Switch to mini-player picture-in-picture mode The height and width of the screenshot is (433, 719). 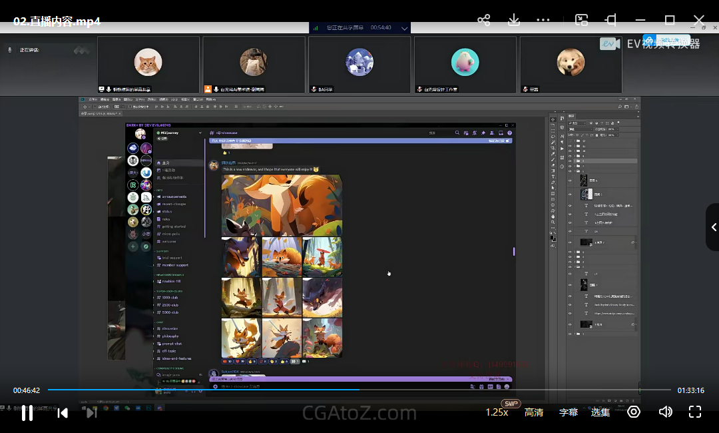pyautogui.click(x=581, y=20)
